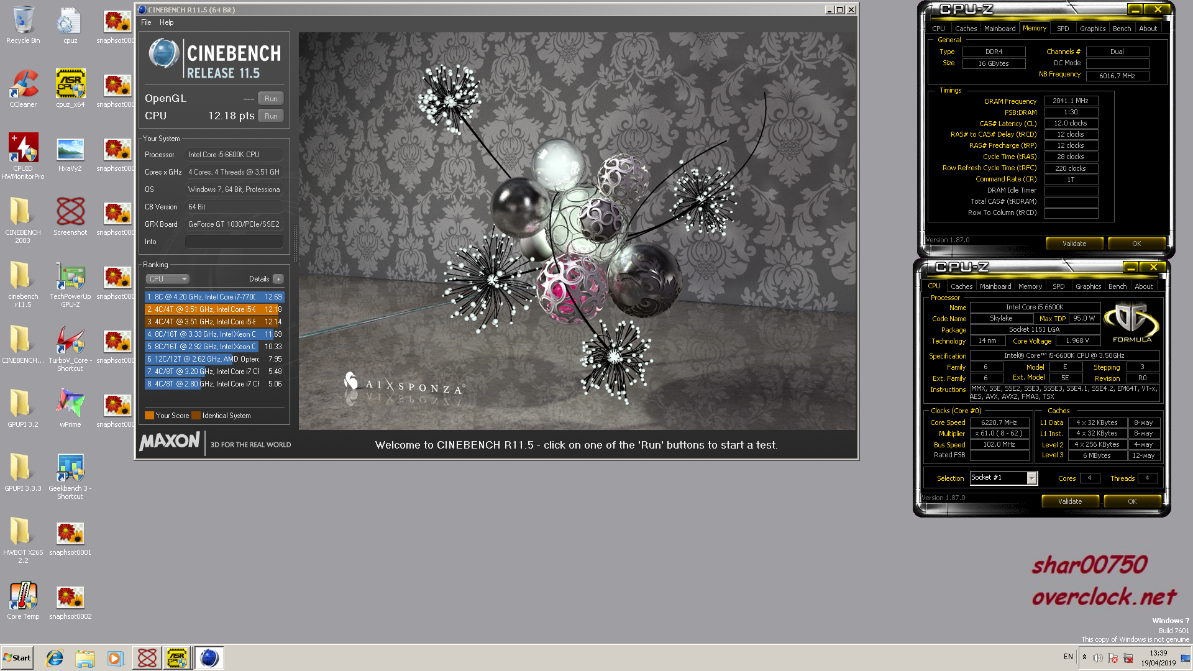The height and width of the screenshot is (671, 1193).
Task: Open Graphics tab in upper CPU-Z
Action: (x=1092, y=29)
